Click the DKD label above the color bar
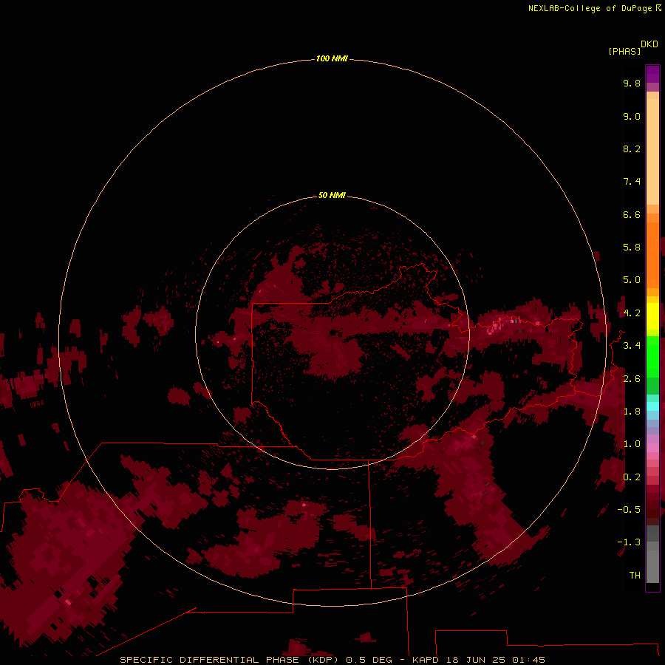The image size is (665, 665). point(649,44)
